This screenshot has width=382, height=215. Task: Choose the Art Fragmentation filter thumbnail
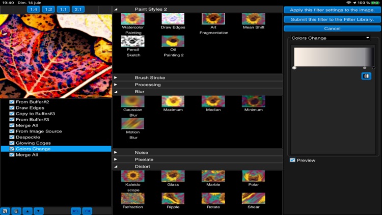[213, 19]
